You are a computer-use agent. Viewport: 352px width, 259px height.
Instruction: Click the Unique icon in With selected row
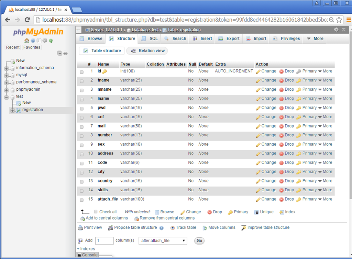pos(256,212)
